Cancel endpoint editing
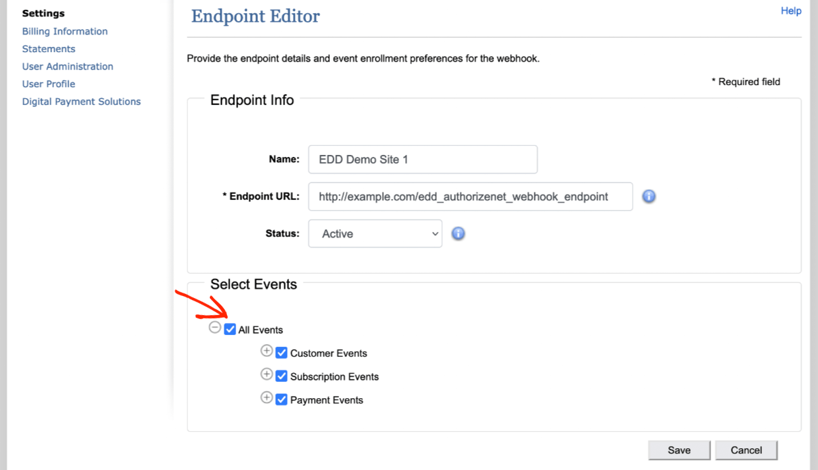This screenshot has height=470, width=818. point(746,450)
